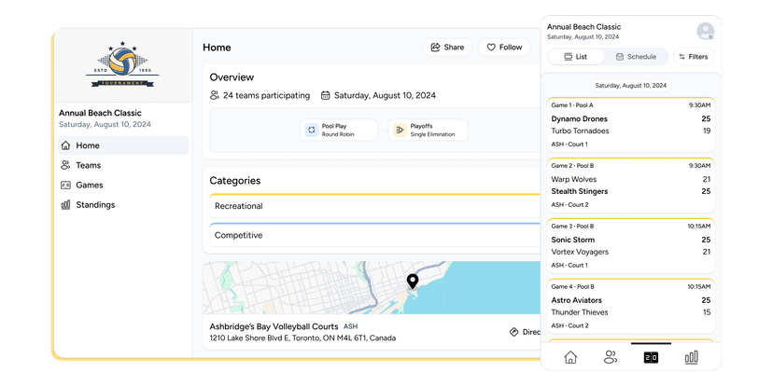Open teams icon in mobile bottom navigation
The height and width of the screenshot is (386, 773).
pos(611,357)
